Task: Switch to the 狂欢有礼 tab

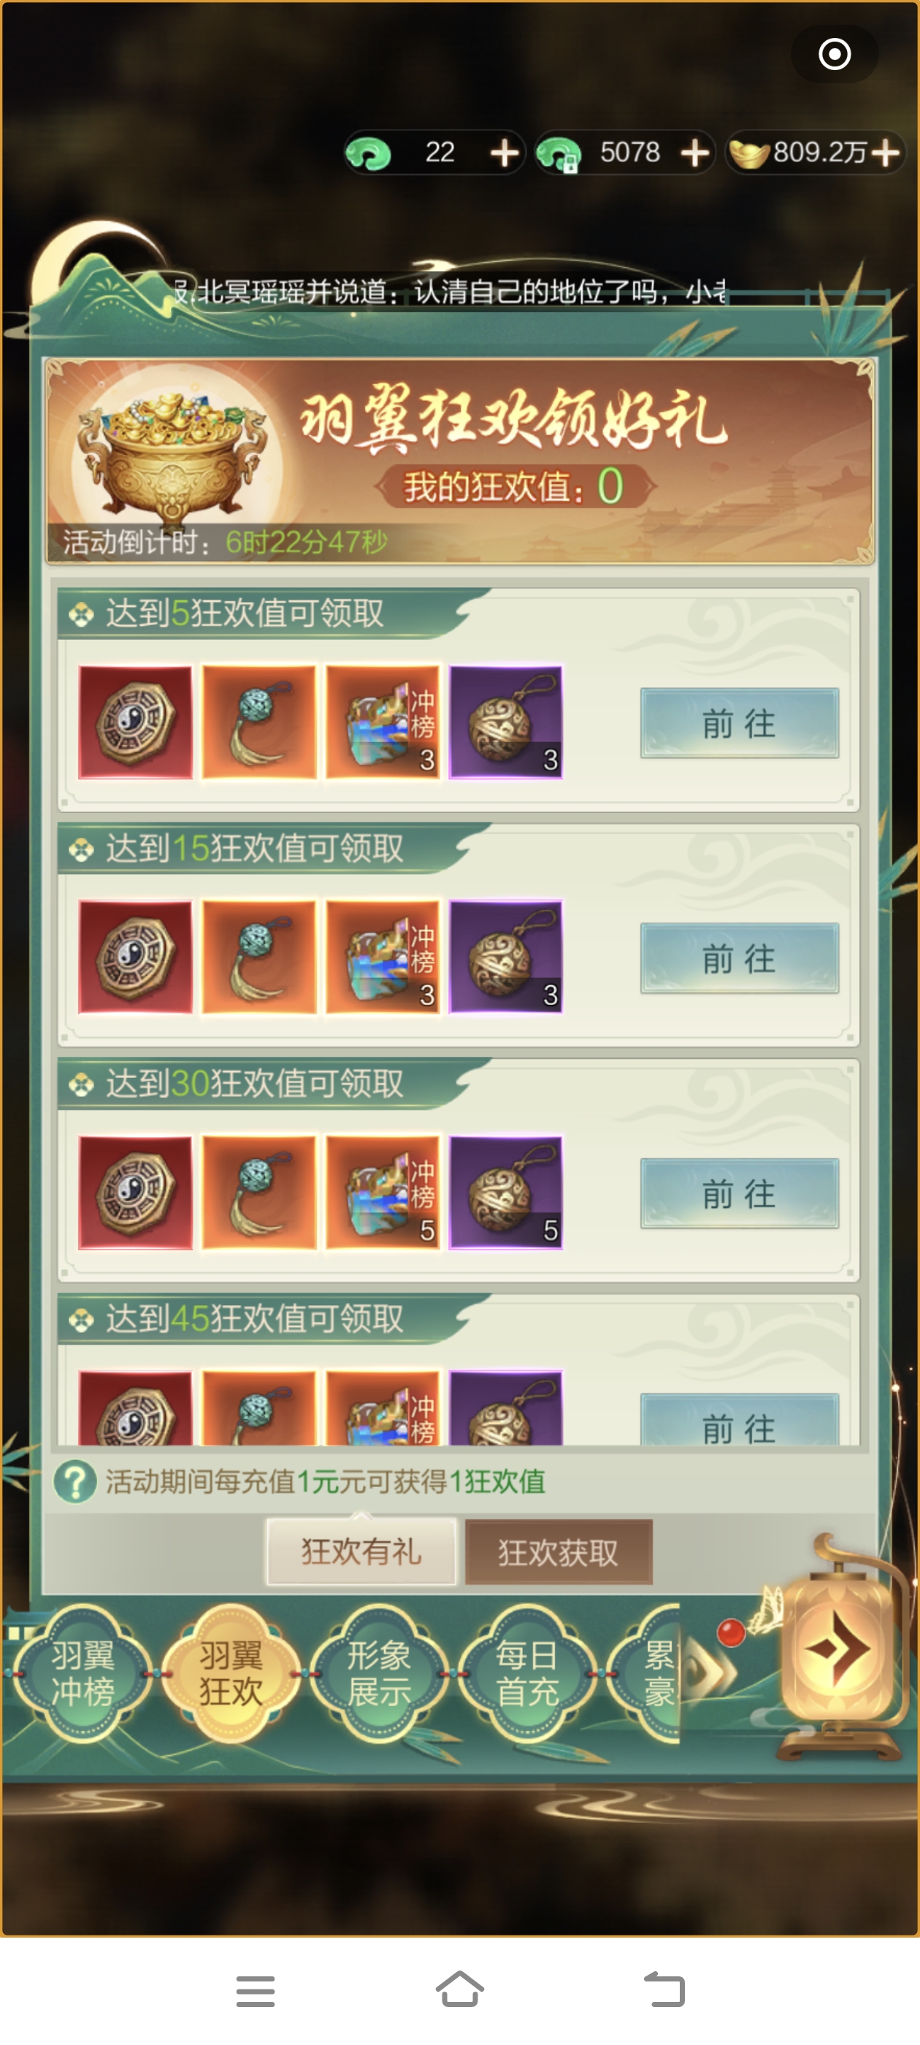Action: point(361,1552)
